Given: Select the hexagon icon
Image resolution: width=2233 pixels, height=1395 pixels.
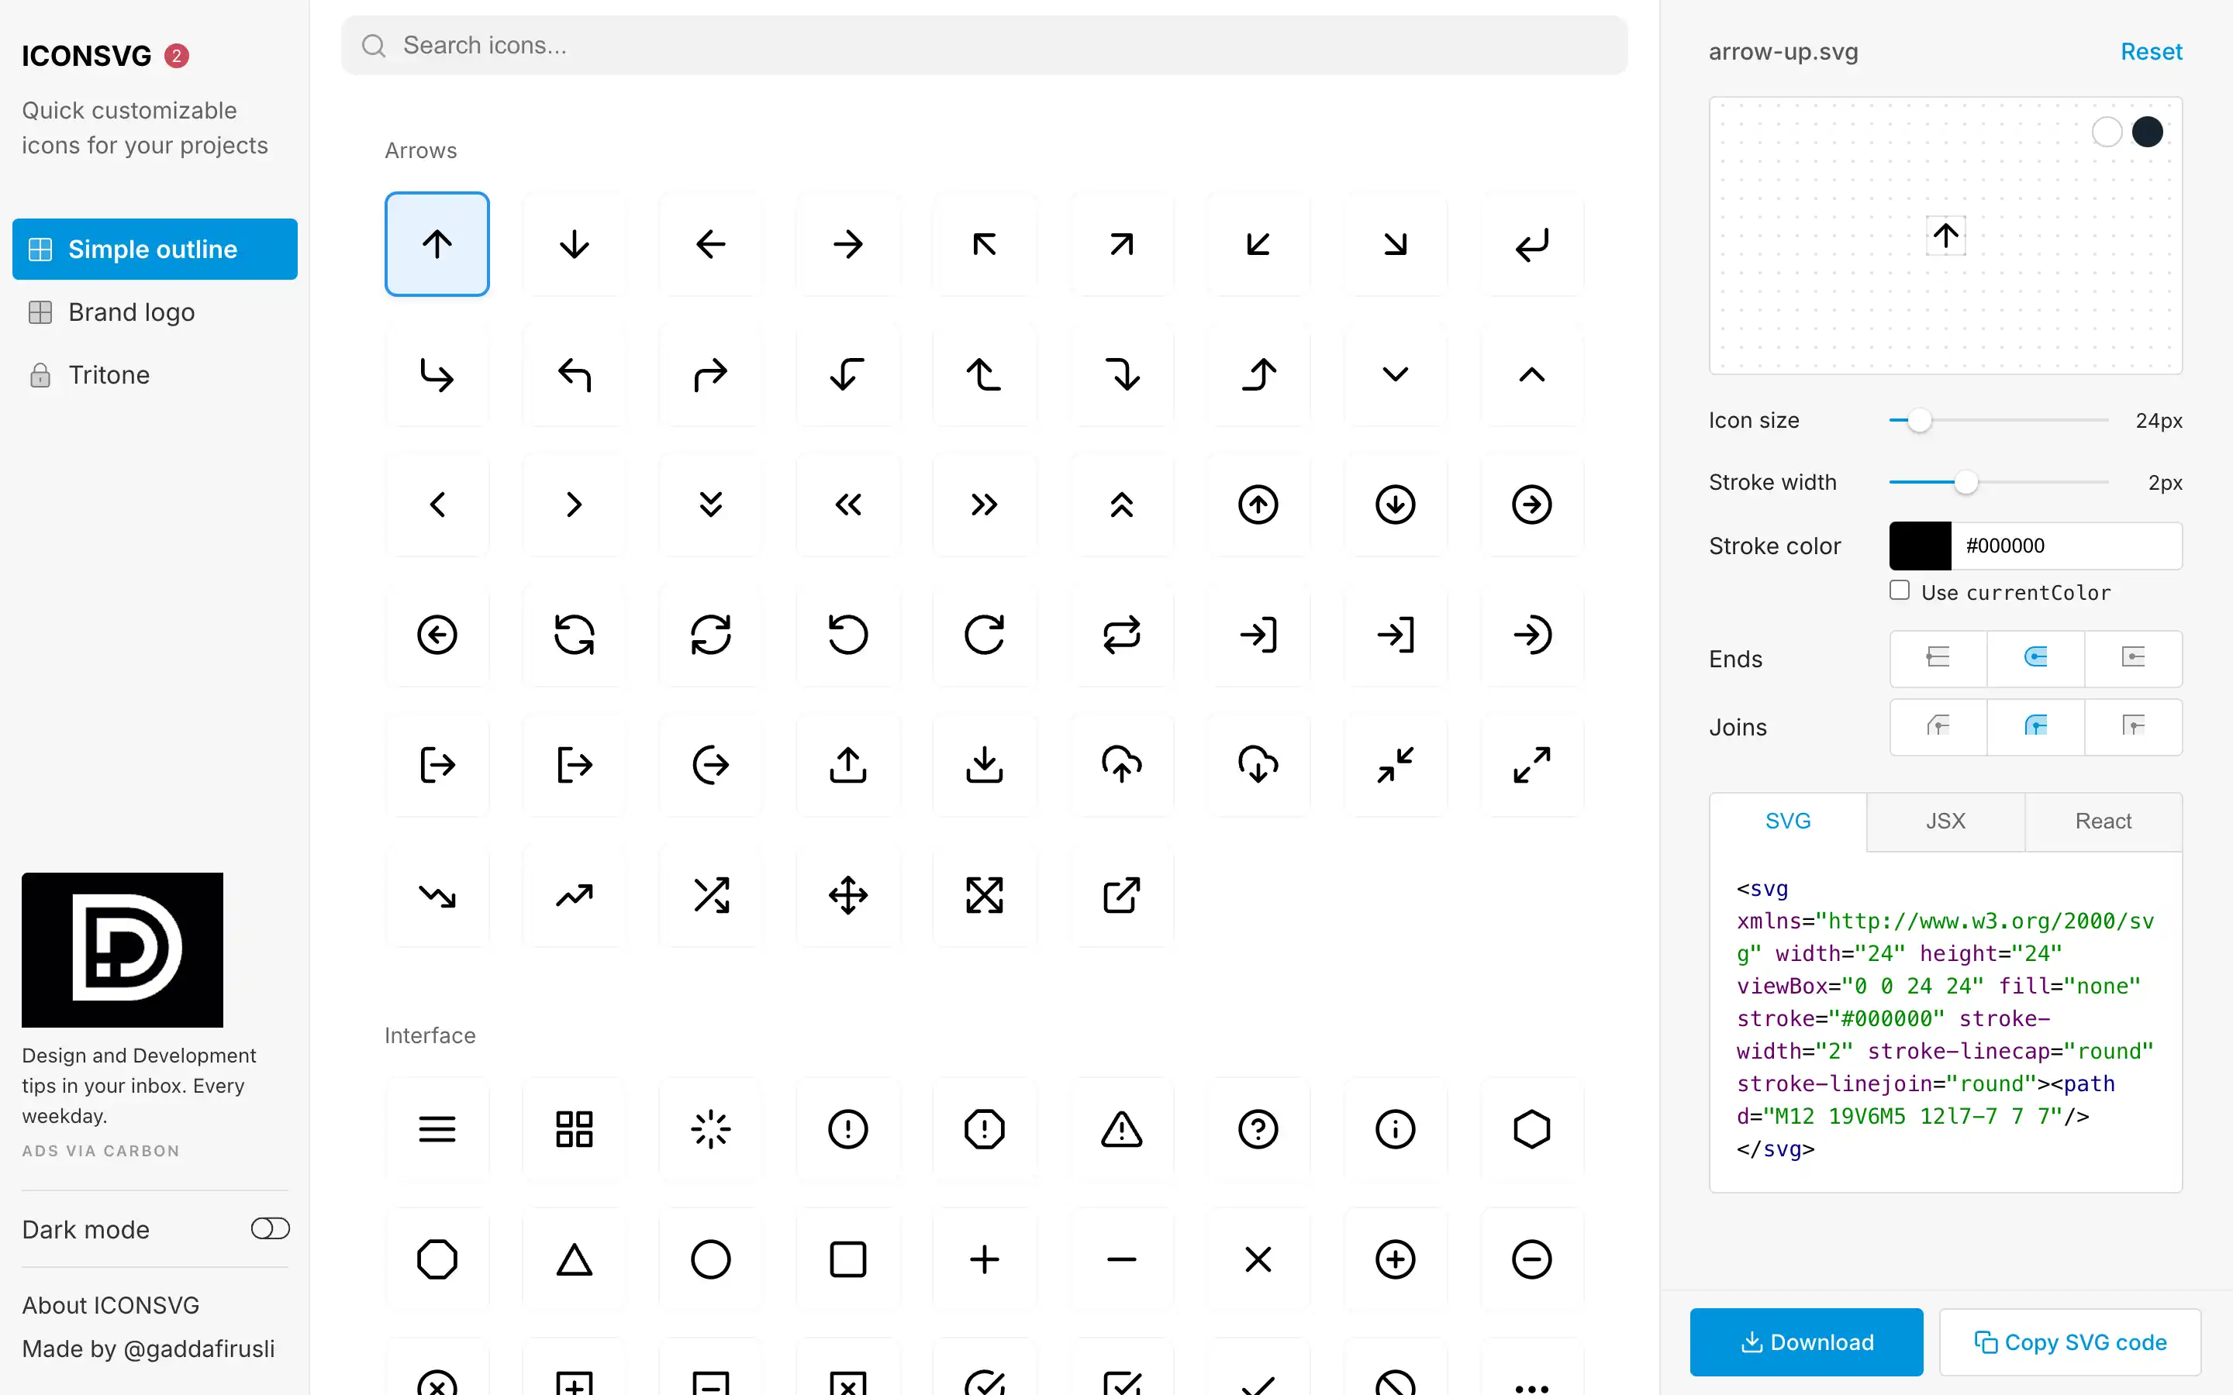Looking at the screenshot, I should tap(1532, 1128).
